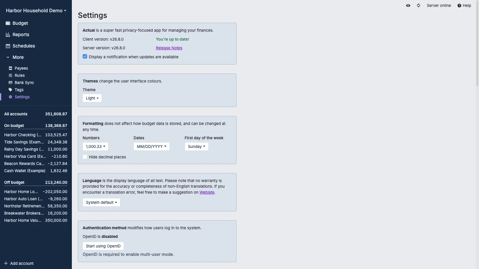Click the Bank Sync card icon

click(10, 82)
